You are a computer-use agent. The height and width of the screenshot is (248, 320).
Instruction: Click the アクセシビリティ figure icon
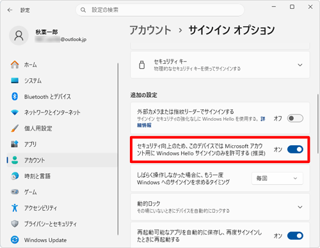(15, 208)
